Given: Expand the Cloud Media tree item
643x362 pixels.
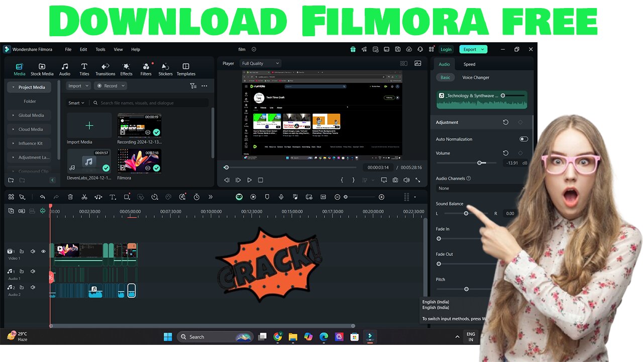Looking at the screenshot, I should (x=13, y=130).
